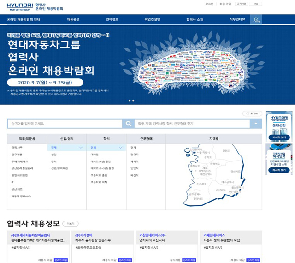Select 파견직 employment type

(135, 175)
